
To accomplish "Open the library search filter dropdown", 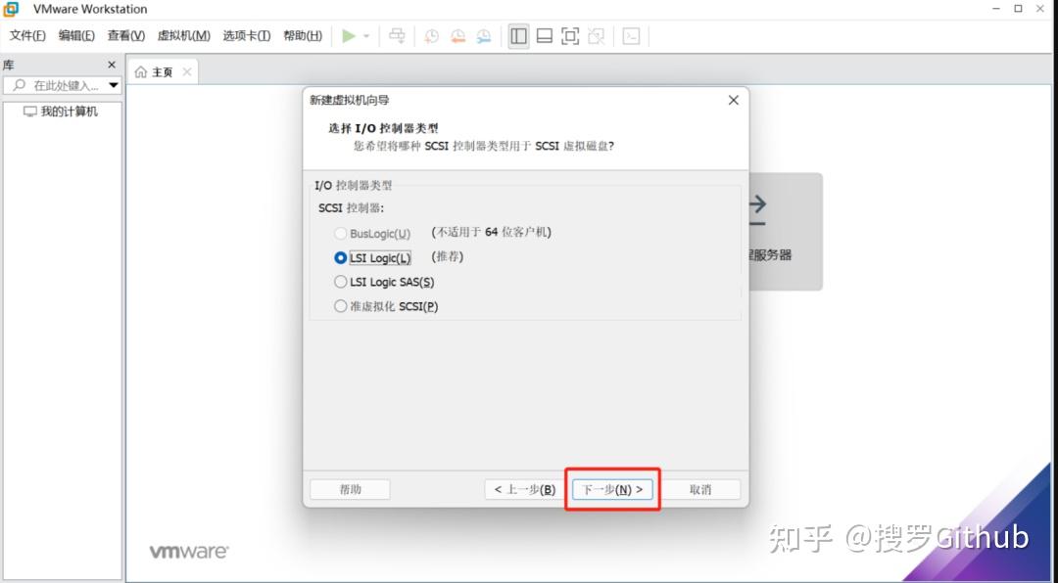I will coord(114,86).
